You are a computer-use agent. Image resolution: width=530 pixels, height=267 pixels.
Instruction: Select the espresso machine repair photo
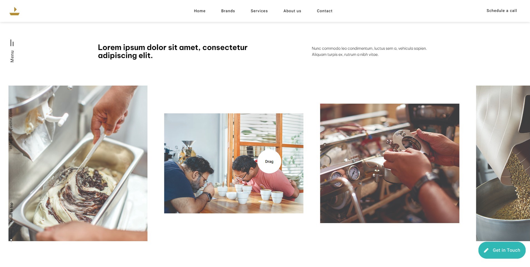point(390,163)
